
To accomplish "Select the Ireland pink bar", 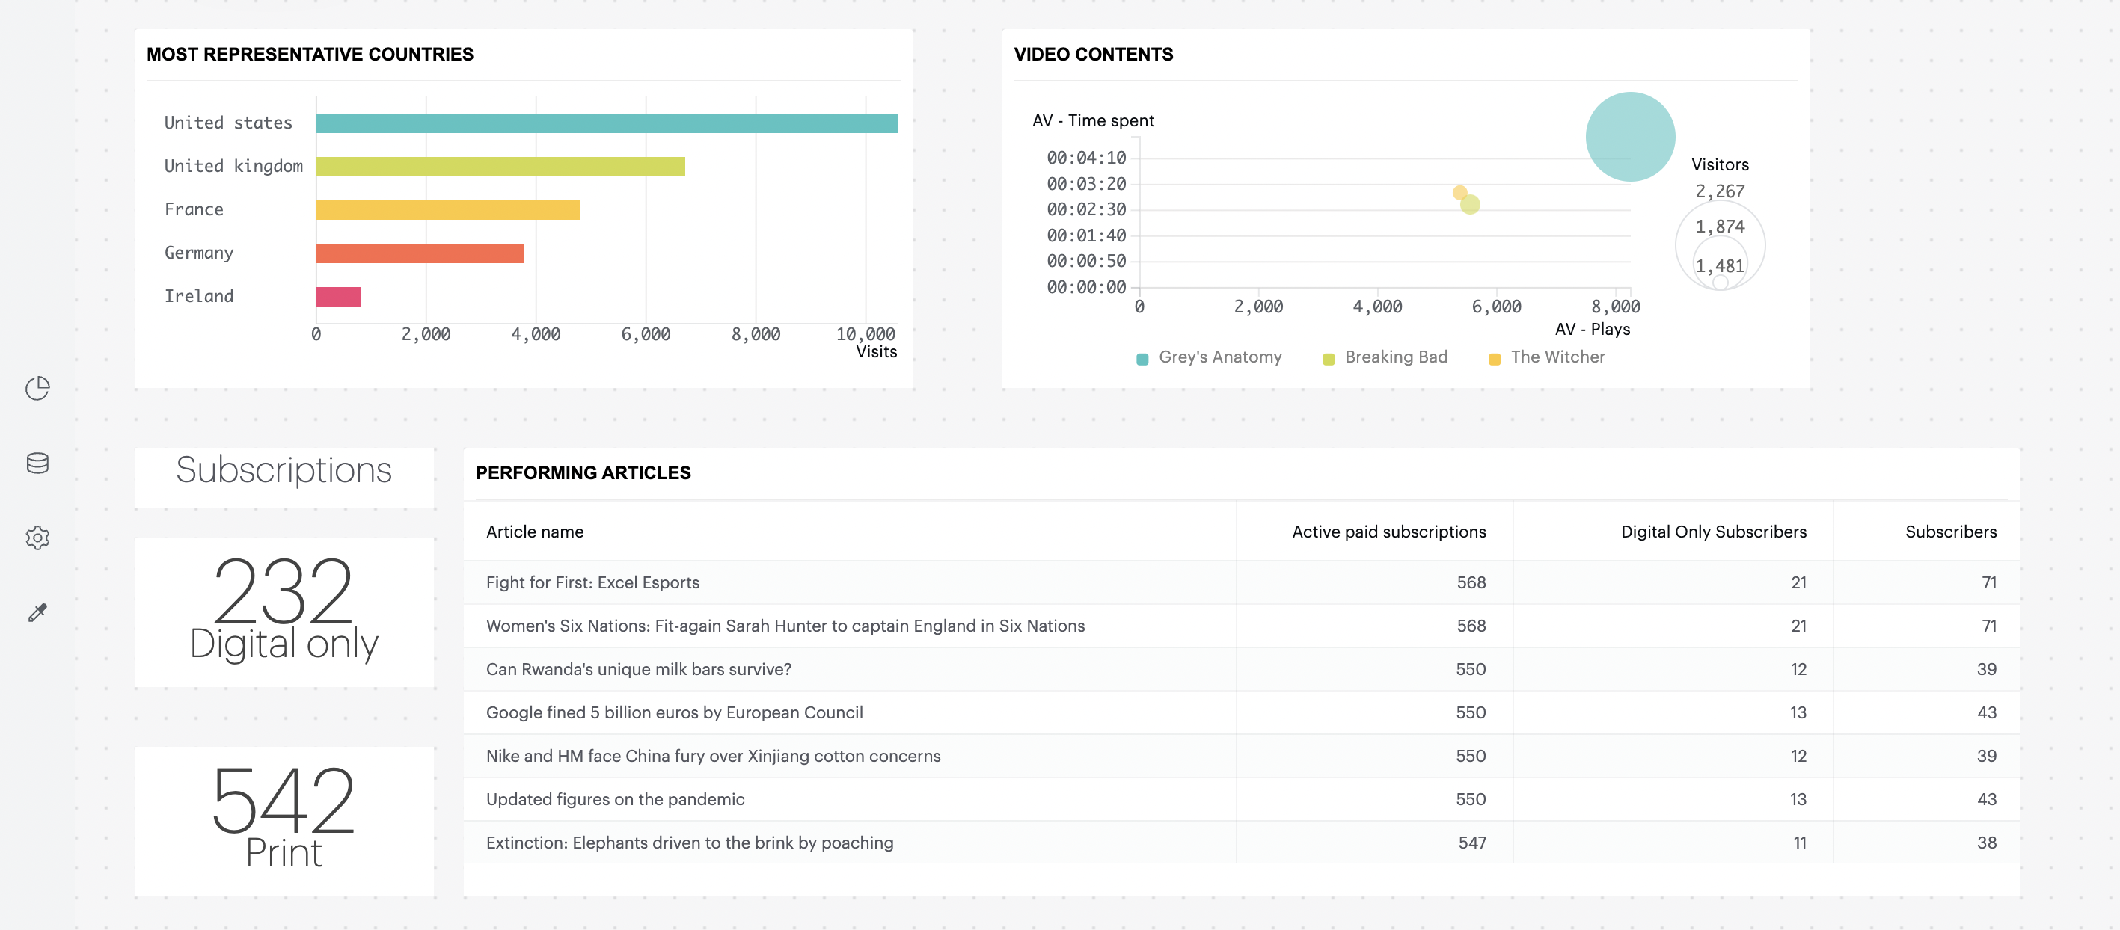I will [338, 297].
